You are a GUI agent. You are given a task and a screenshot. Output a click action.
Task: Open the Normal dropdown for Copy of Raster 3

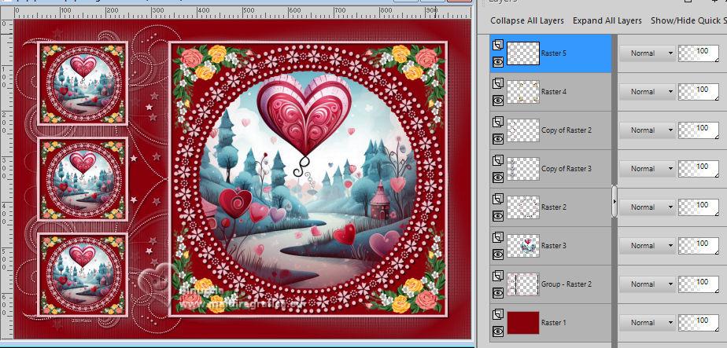[x=648, y=168]
